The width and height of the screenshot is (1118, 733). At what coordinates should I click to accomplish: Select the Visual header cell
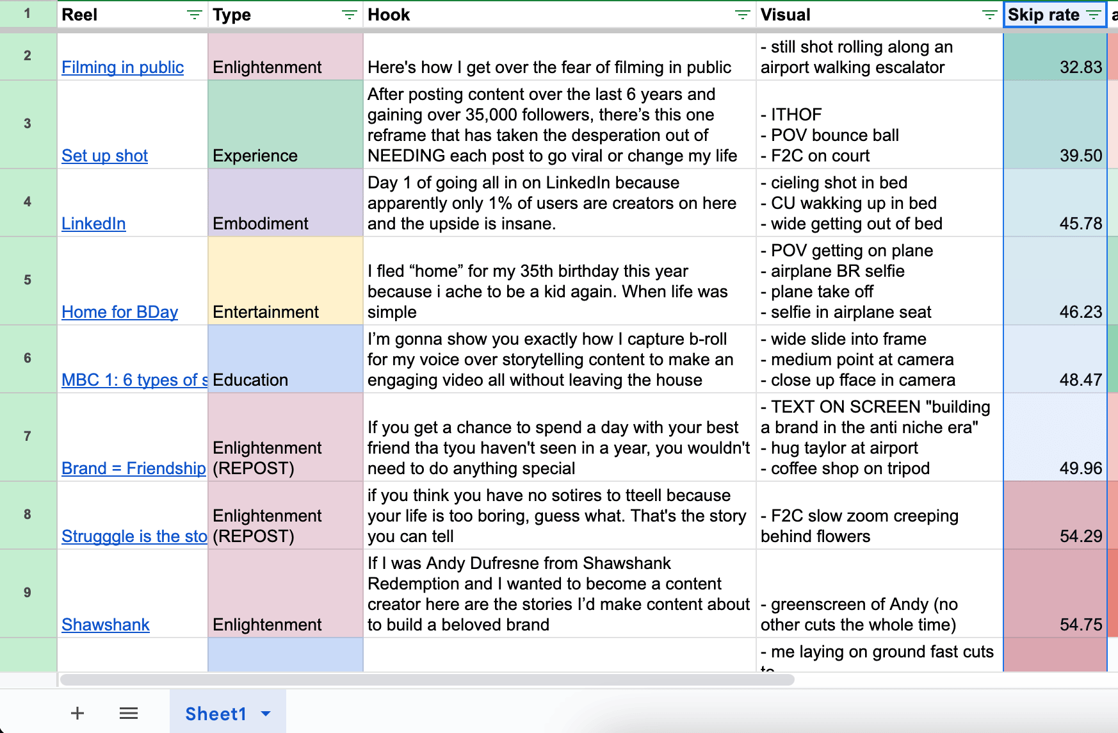[x=880, y=15]
